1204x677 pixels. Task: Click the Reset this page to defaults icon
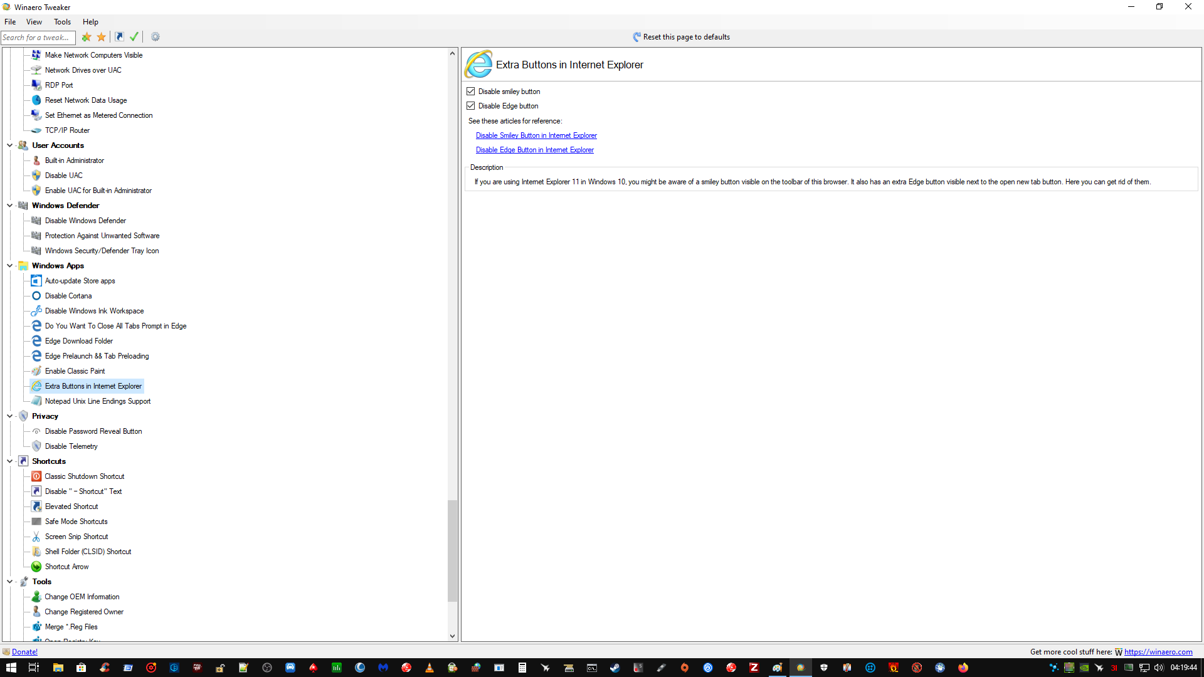(636, 37)
